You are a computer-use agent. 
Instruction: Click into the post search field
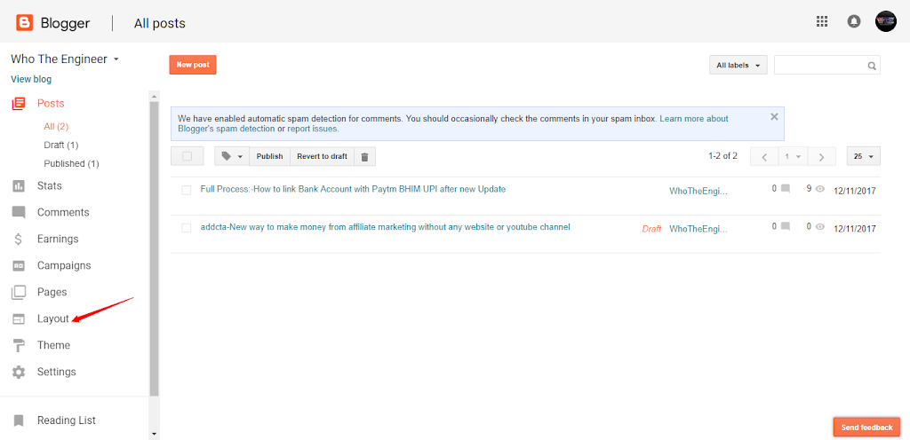tap(819, 65)
